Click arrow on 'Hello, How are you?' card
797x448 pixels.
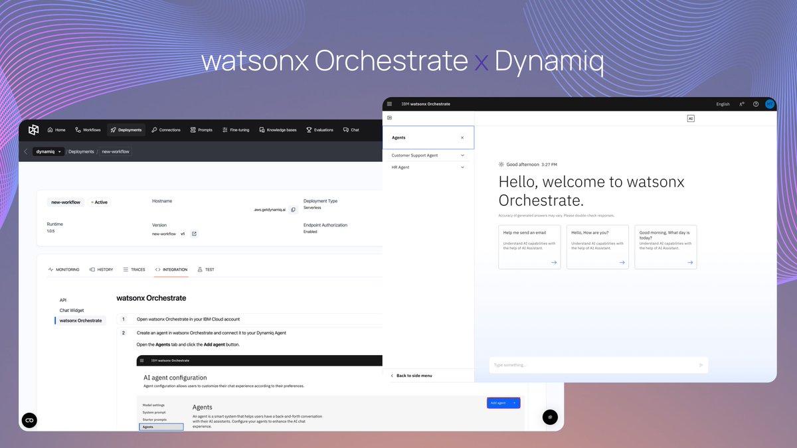coord(622,262)
